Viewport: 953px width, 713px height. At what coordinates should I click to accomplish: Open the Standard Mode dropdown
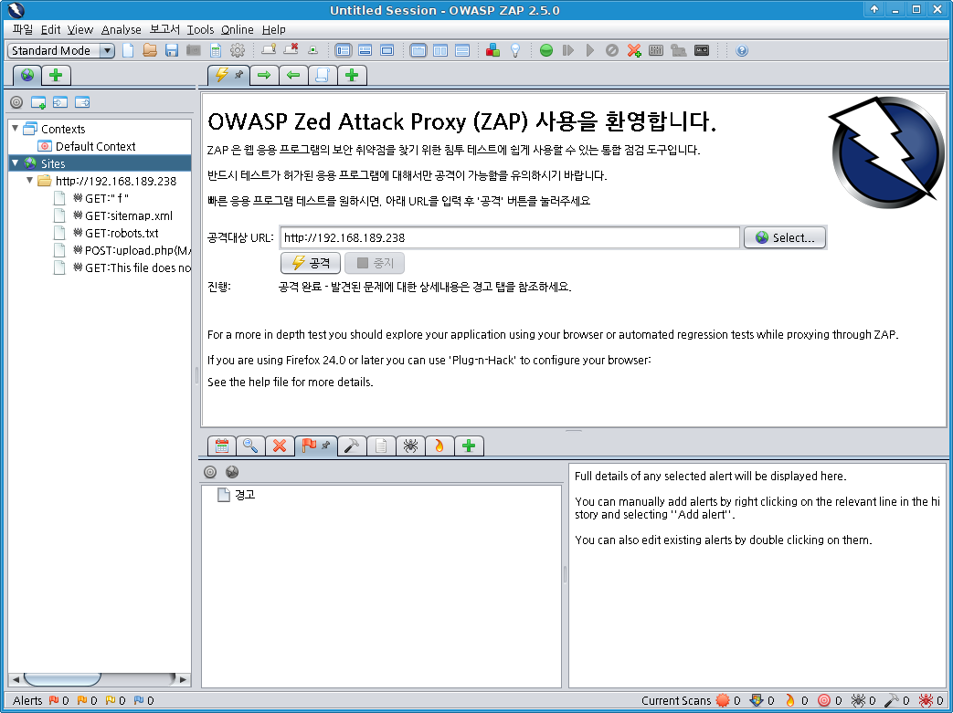(x=61, y=50)
